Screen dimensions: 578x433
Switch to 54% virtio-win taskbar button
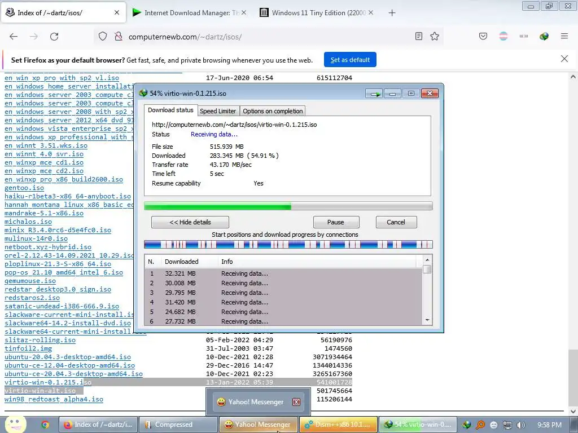coord(418,425)
